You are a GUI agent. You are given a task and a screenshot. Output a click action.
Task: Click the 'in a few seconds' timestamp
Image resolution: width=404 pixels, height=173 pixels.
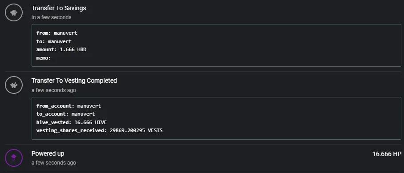pyautogui.click(x=51, y=17)
